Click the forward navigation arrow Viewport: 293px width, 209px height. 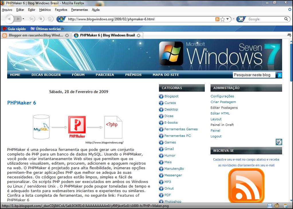point(18,19)
